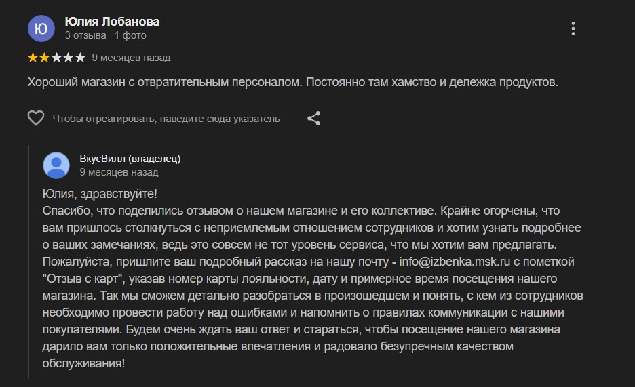Click the purple "Ю" reviewer avatar
The width and height of the screenshot is (635, 387).
tap(41, 28)
